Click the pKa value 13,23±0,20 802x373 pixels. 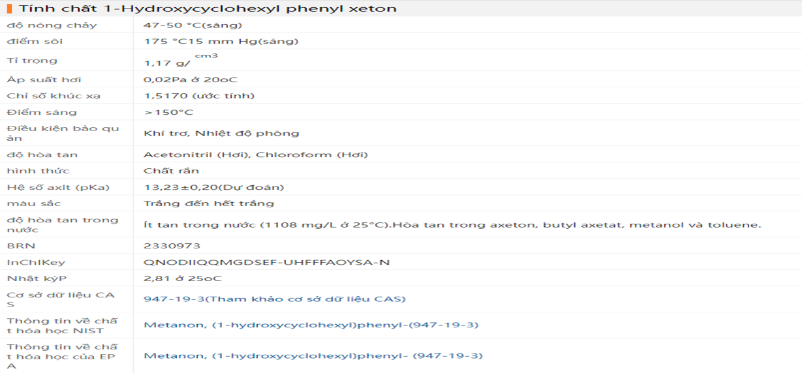[214, 187]
